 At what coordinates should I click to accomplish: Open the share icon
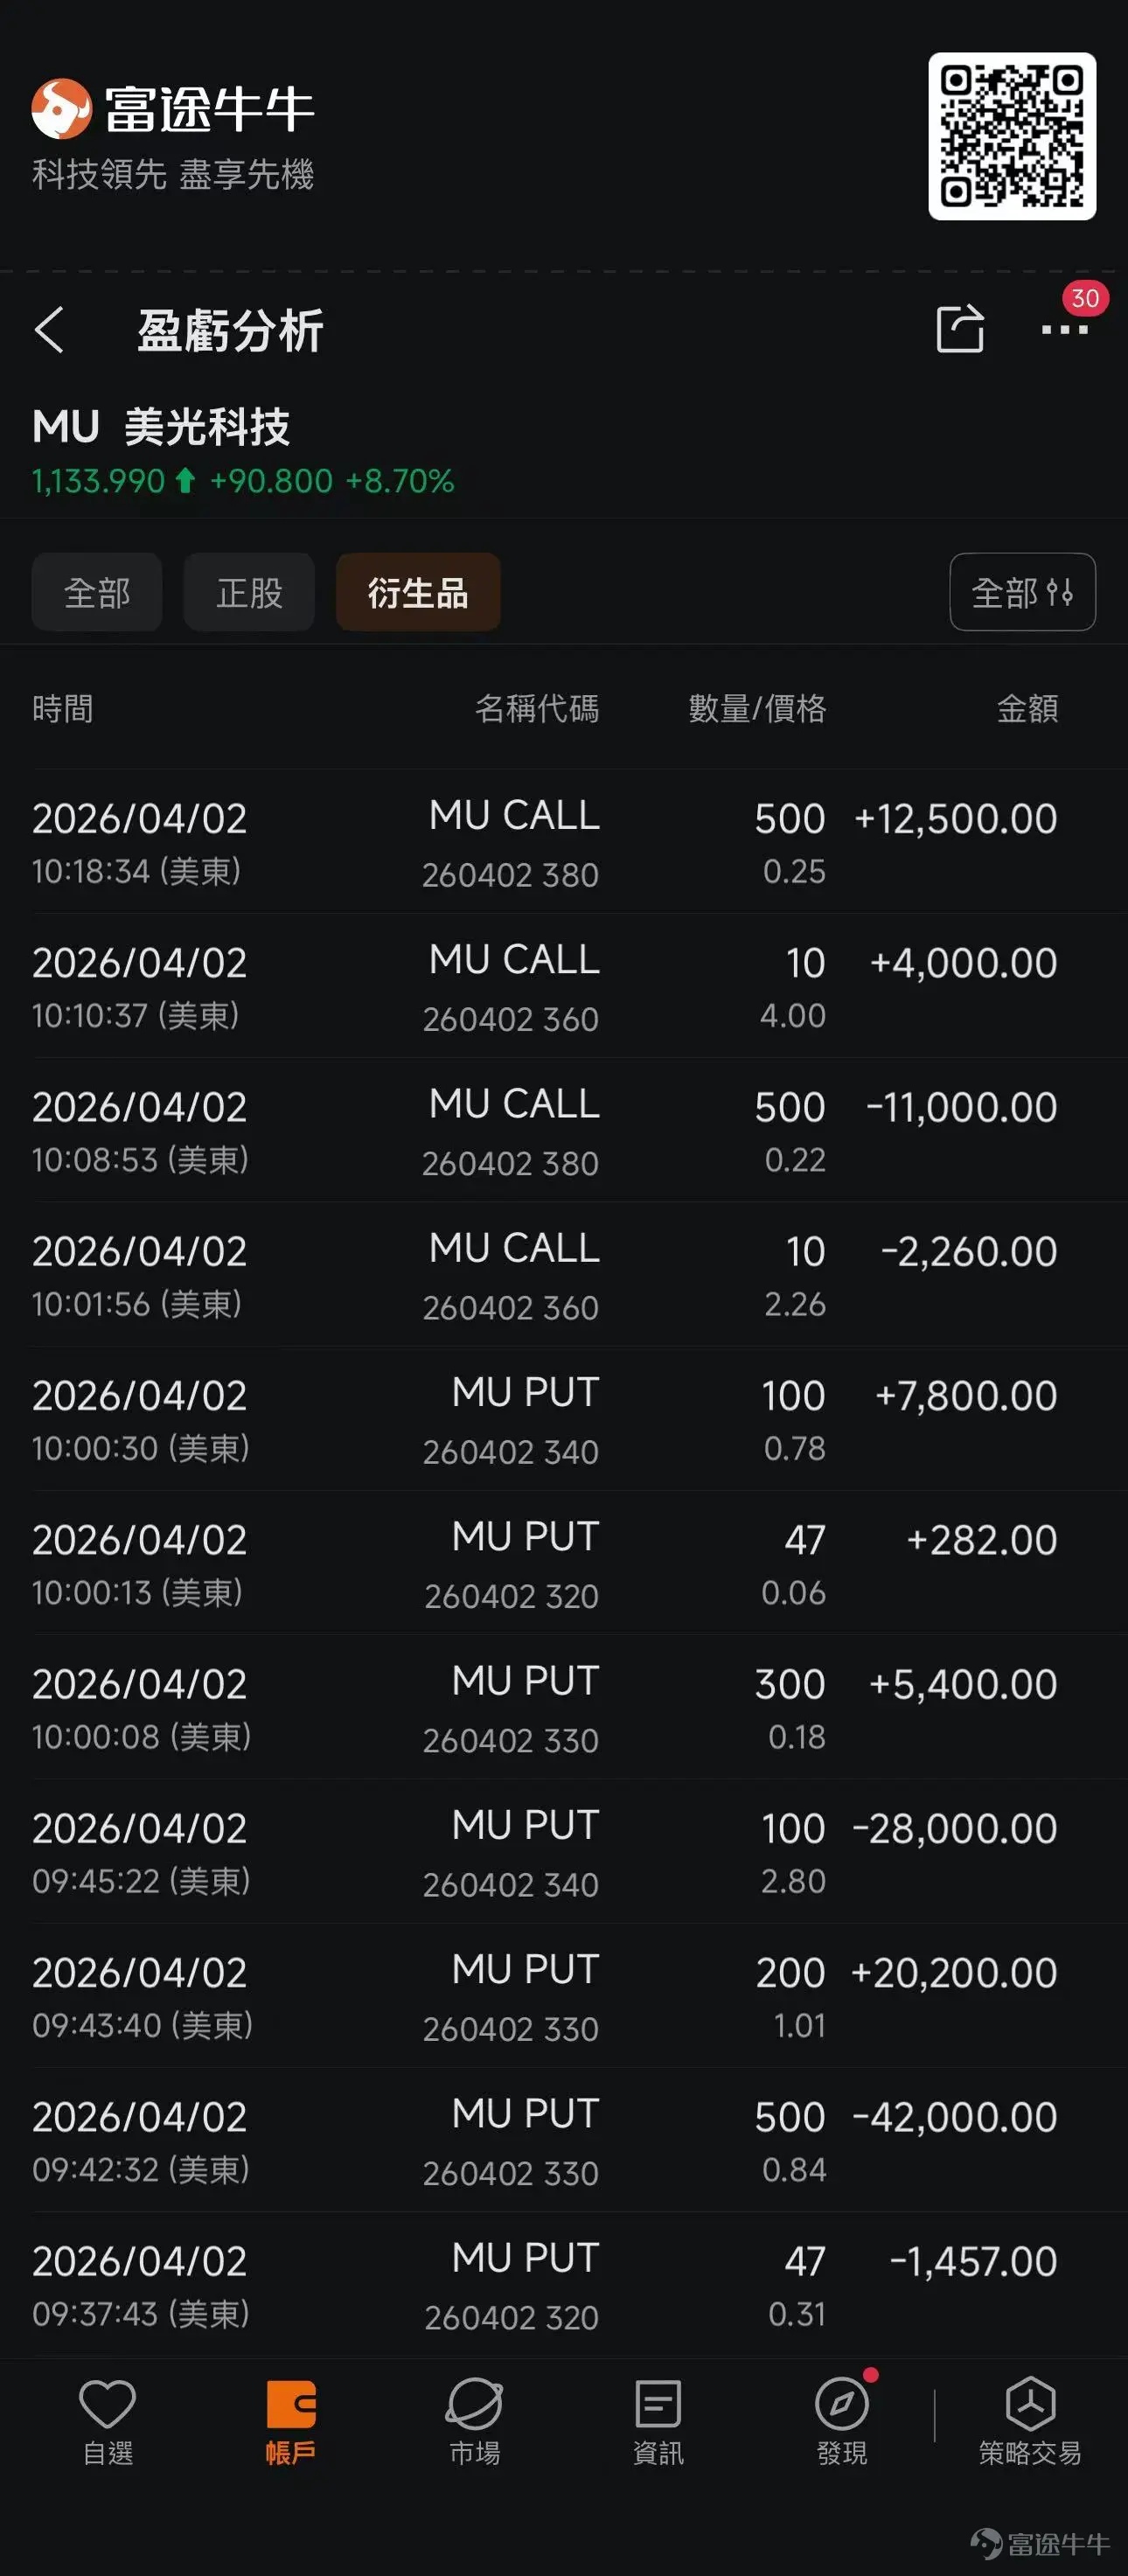[960, 328]
